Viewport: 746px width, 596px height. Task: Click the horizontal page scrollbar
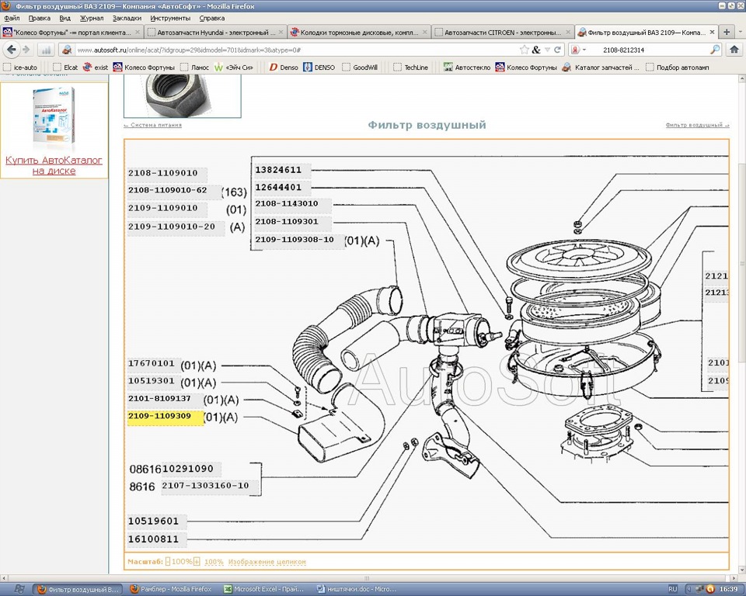(367, 578)
